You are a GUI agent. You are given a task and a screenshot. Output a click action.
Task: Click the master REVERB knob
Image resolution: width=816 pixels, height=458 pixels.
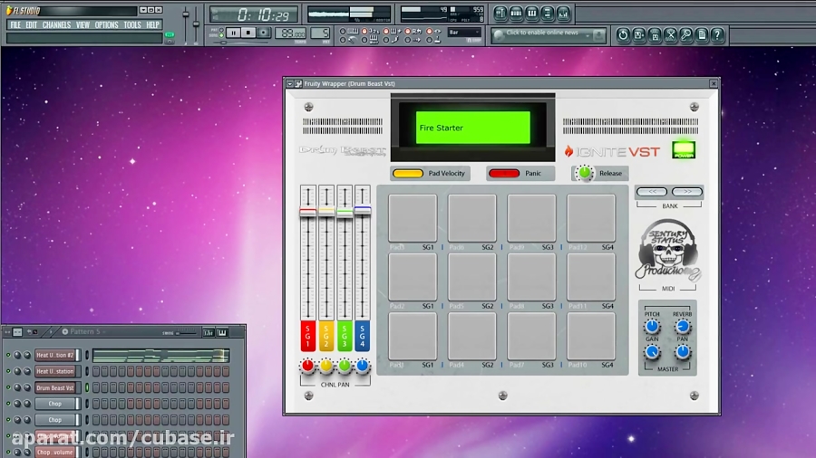point(682,326)
